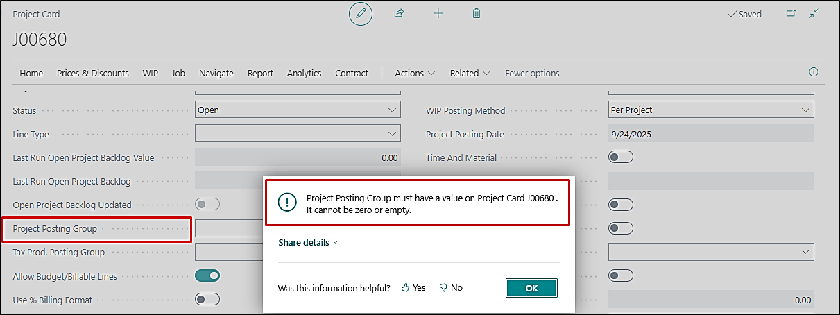The width and height of the screenshot is (840, 315).
Task: Open the Actions menu
Action: point(415,73)
